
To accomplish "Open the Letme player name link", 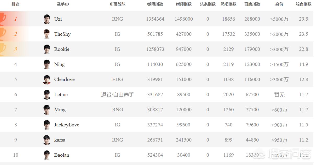I will point(61,95).
